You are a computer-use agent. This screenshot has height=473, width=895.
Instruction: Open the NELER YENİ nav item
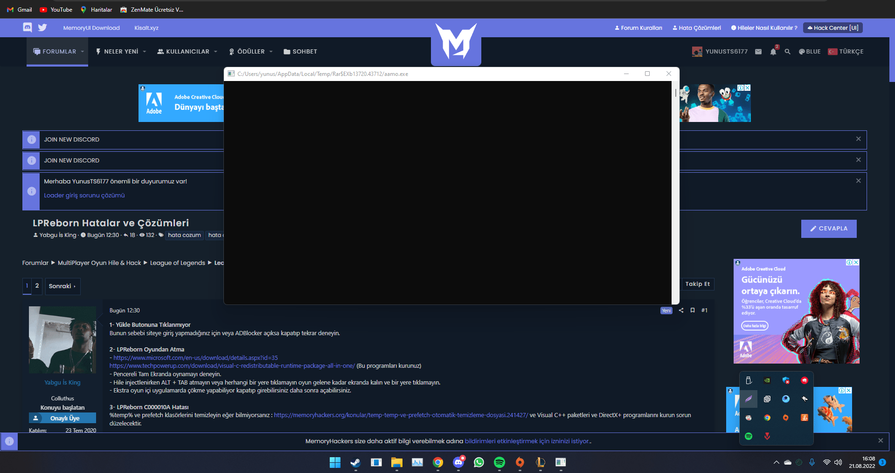click(117, 52)
